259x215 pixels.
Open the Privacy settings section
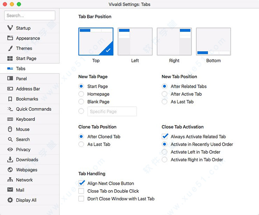30,149
